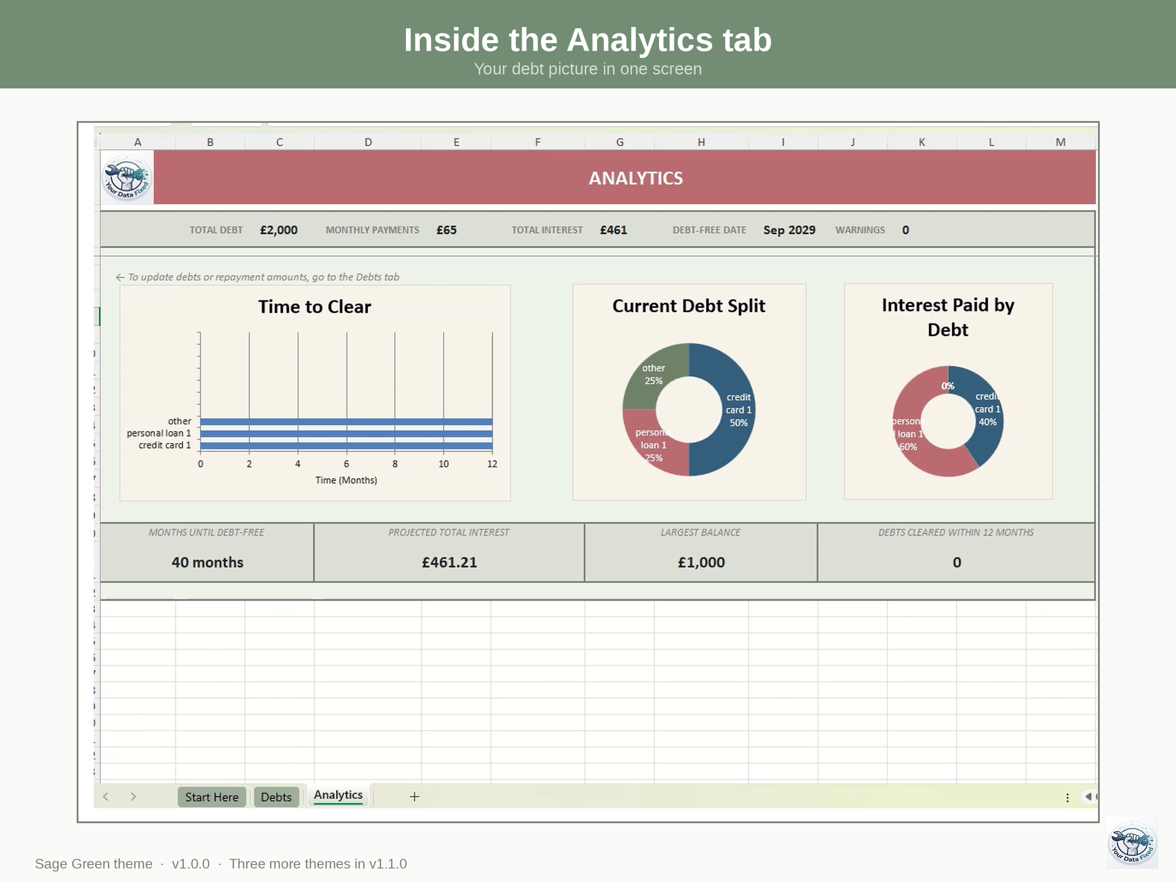The width and height of the screenshot is (1176, 882).
Task: Click the MONTHLY PAYMENTS label
Action: (x=372, y=230)
